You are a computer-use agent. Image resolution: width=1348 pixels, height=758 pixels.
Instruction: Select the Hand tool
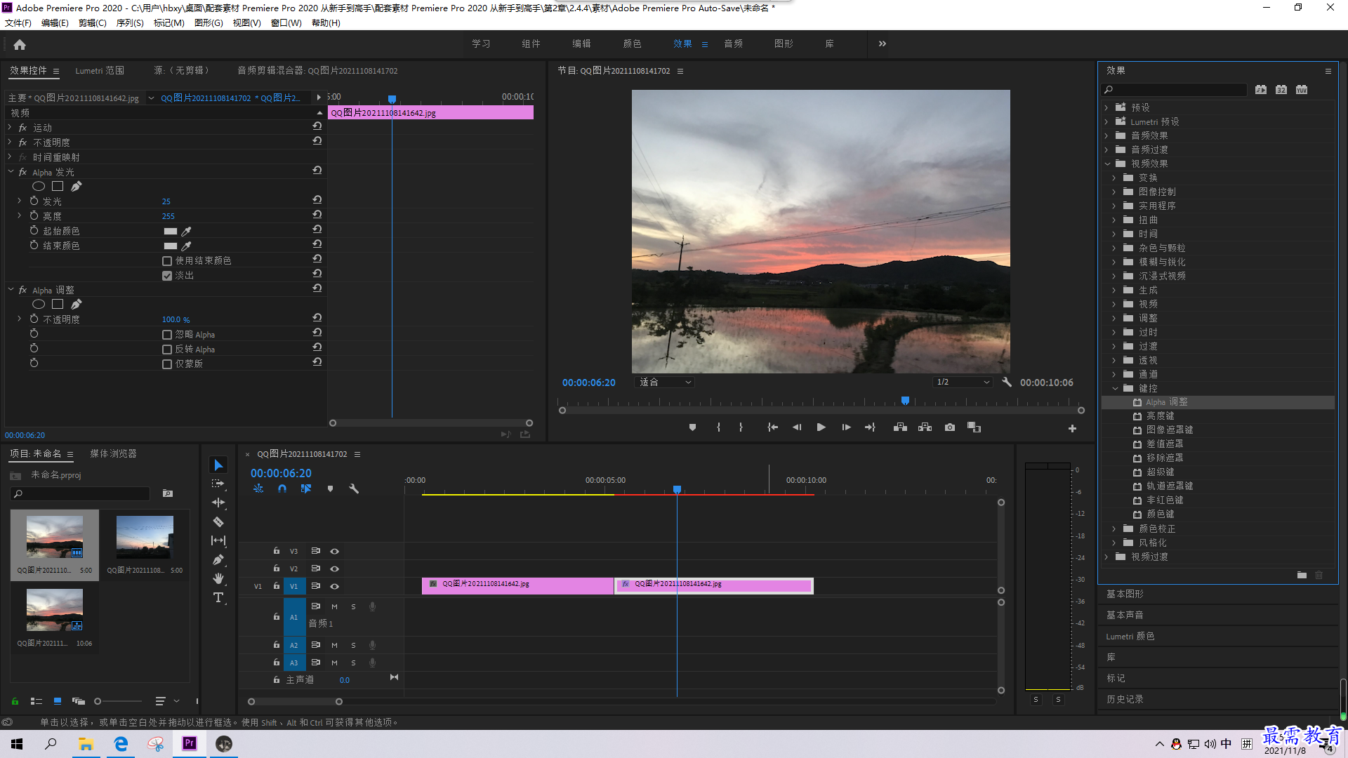(218, 578)
